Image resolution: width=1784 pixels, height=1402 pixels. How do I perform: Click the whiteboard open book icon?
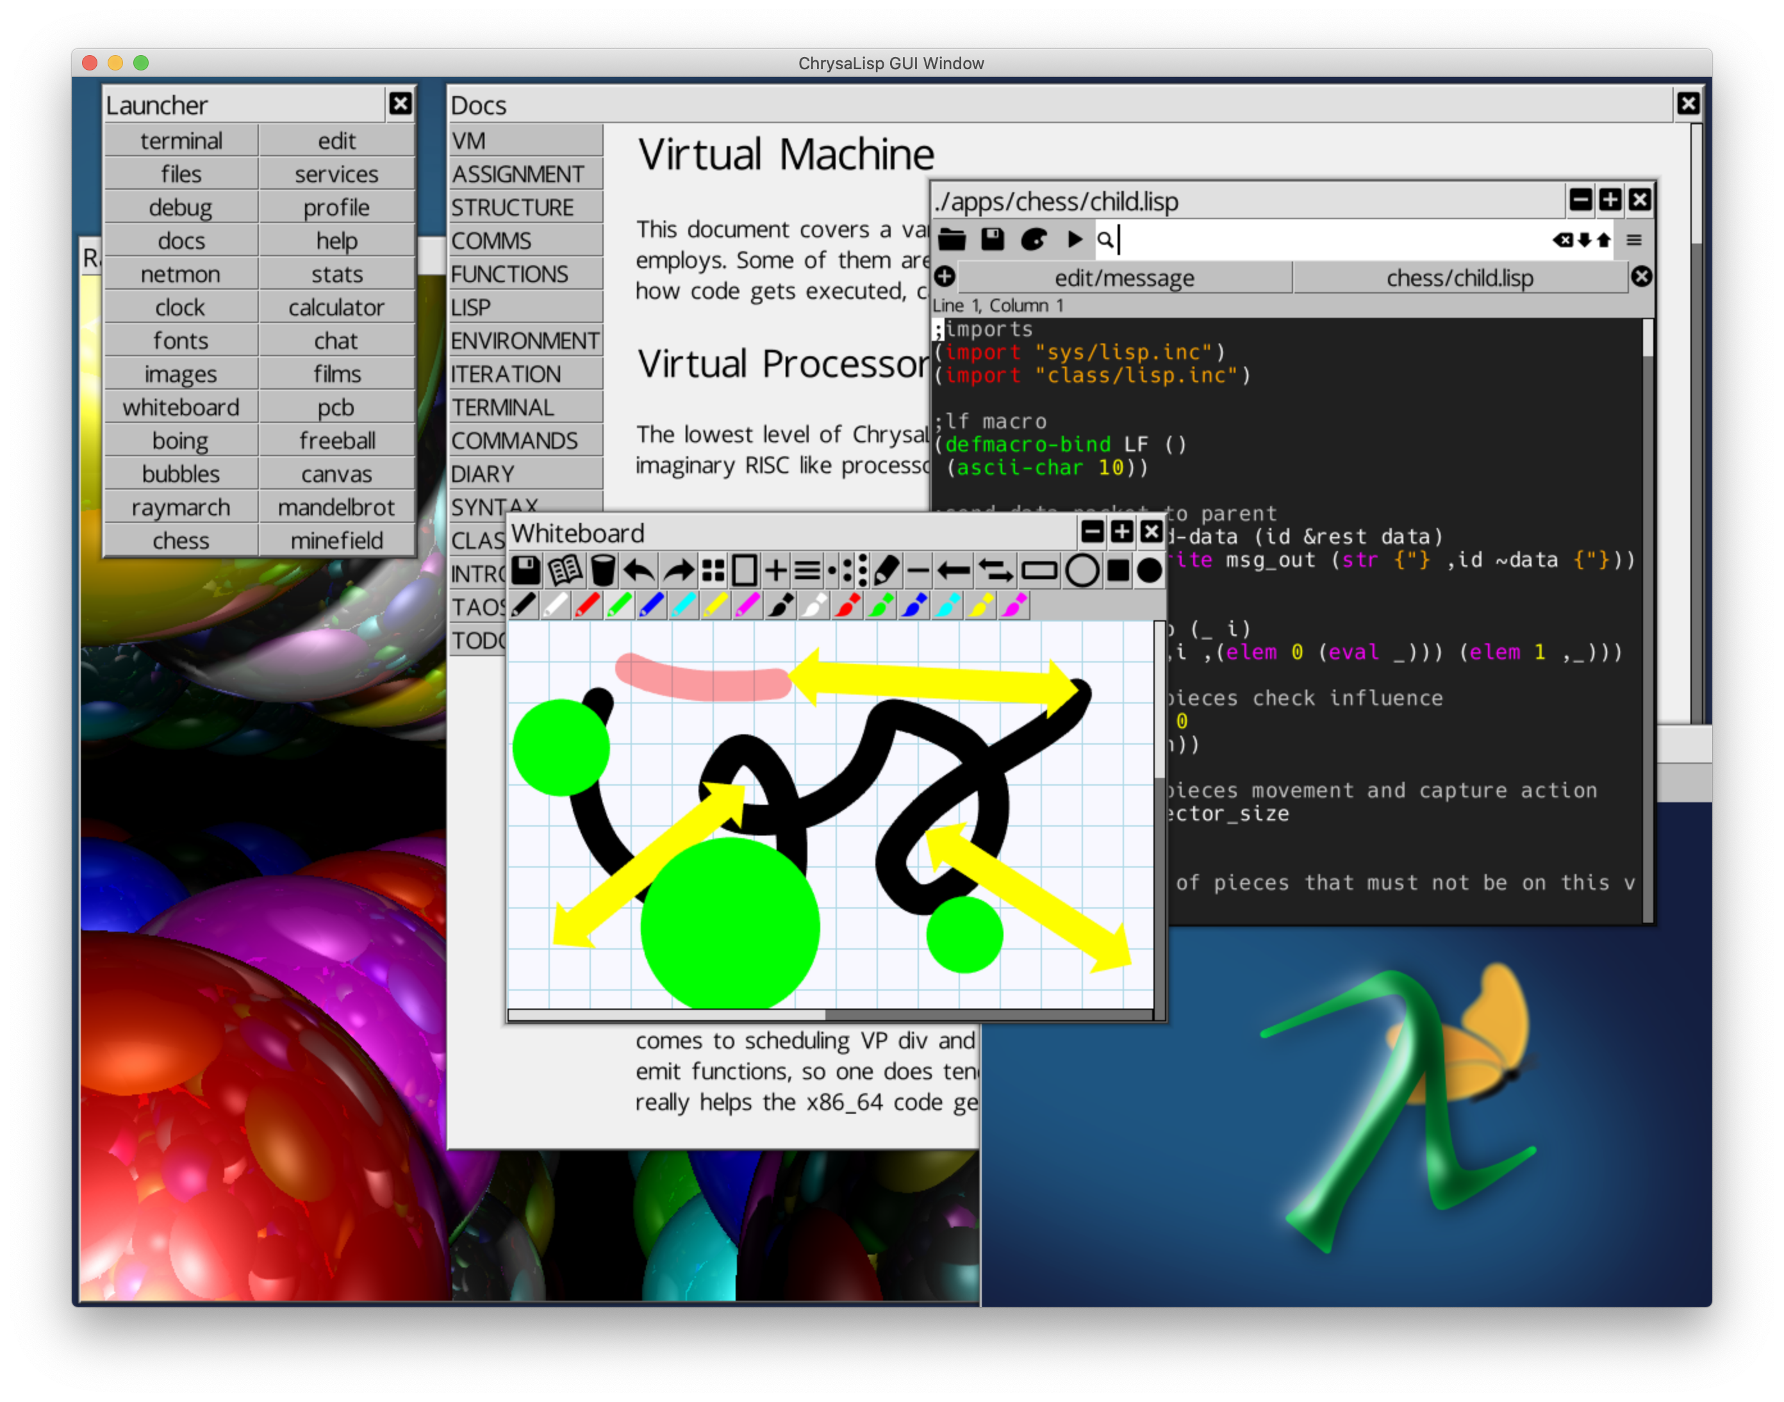pos(565,570)
